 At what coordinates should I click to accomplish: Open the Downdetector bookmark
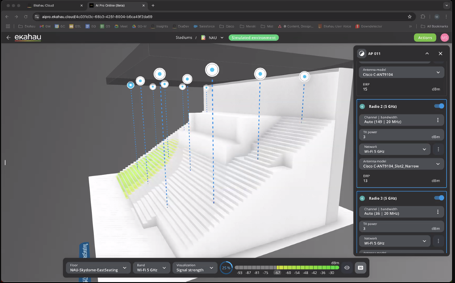pos(369,26)
